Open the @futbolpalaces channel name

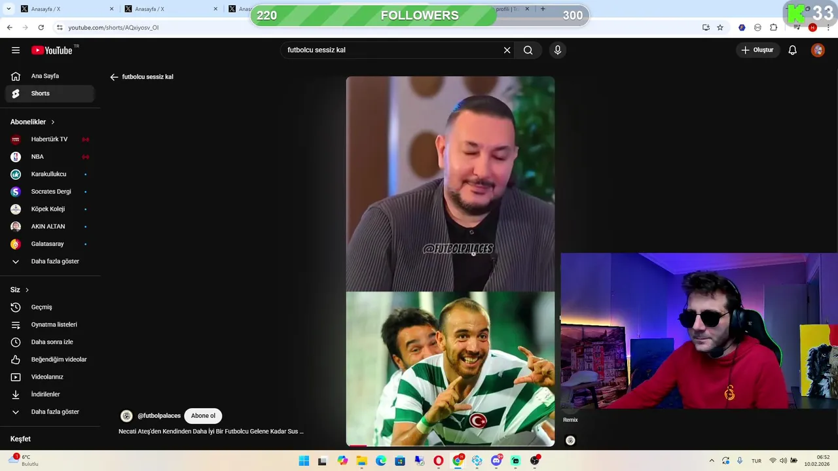click(x=159, y=416)
